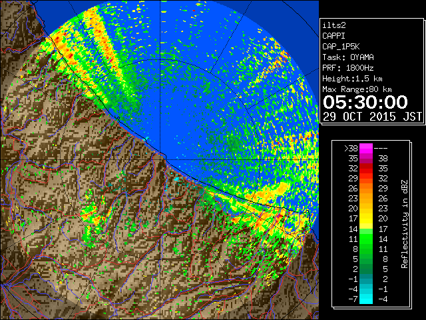Viewport: 426px width, 320px height.
Task: Click the 'CAPPI' product text
Action: point(333,36)
